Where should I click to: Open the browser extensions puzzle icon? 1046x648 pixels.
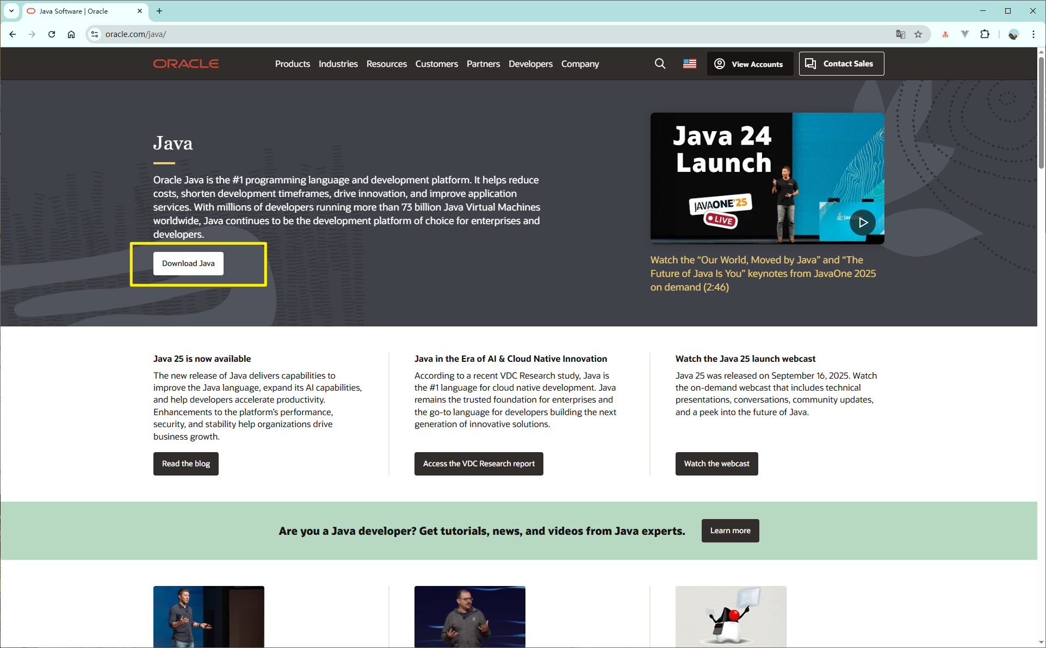pyautogui.click(x=985, y=34)
